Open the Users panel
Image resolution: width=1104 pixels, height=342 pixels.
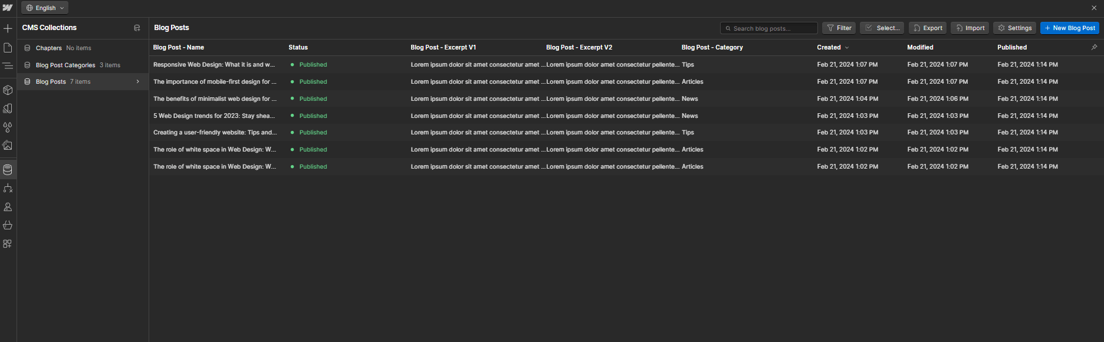pos(8,207)
